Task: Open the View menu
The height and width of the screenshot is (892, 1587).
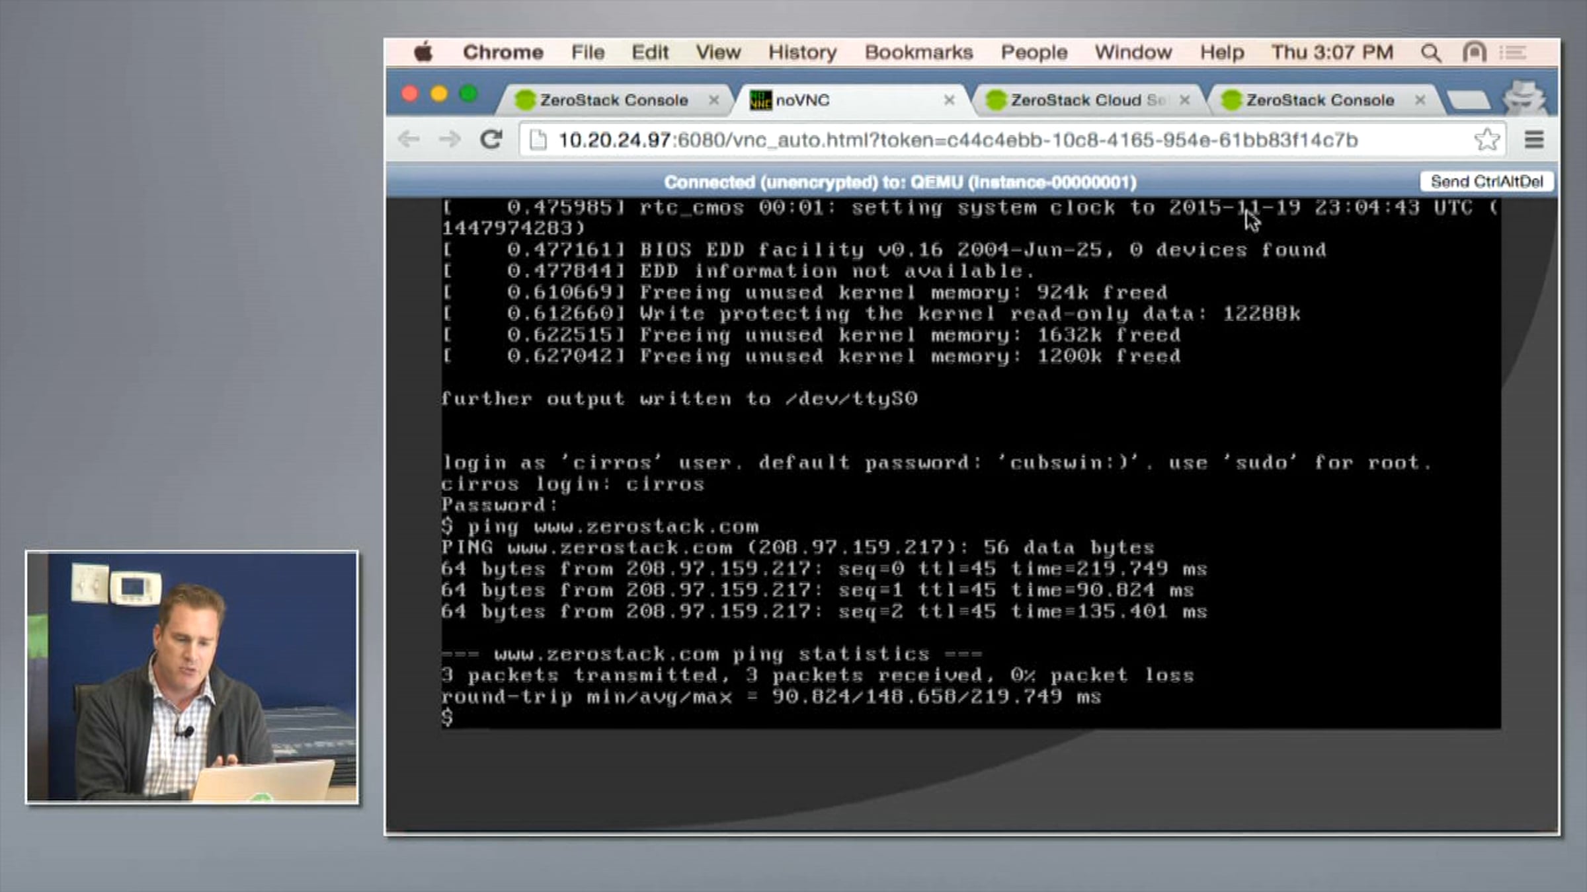Action: [718, 52]
